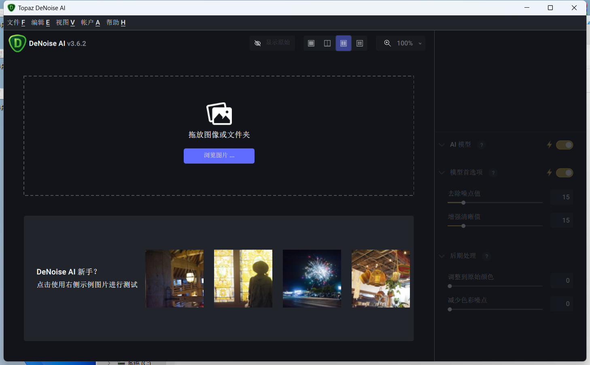Open the 视图 V menu
Viewport: 590px width, 365px height.
[65, 23]
